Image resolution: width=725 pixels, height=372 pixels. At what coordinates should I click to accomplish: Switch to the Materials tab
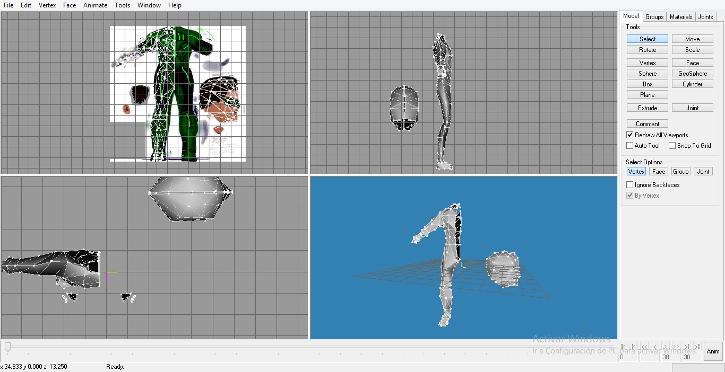point(681,17)
